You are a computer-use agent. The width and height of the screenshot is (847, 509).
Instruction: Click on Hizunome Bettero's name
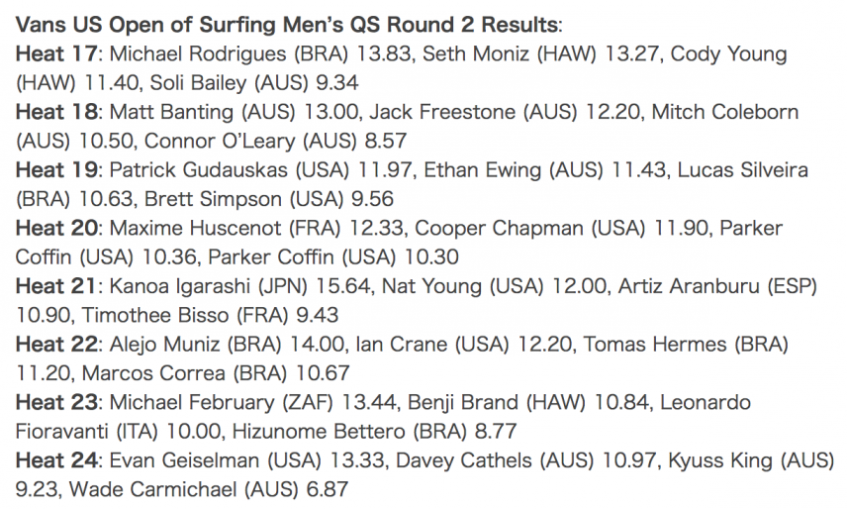(319, 432)
